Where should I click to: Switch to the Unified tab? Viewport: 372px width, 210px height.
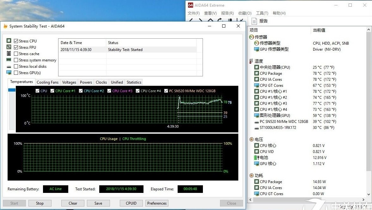(117, 82)
